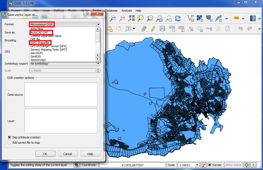Select the Node Tool

[x=191, y=29]
